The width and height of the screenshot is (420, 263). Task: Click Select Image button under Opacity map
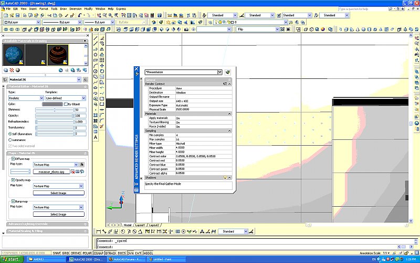pyautogui.click(x=59, y=193)
